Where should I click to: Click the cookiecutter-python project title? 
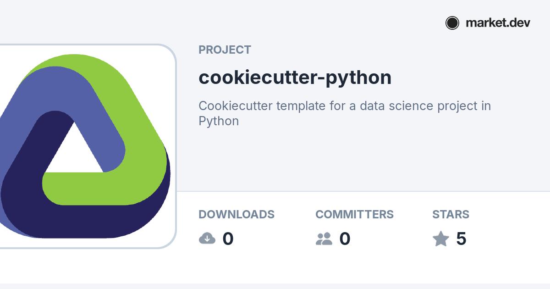pos(295,78)
